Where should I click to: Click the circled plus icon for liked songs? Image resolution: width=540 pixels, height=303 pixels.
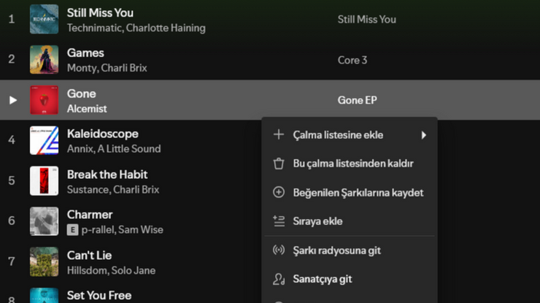pos(279,192)
